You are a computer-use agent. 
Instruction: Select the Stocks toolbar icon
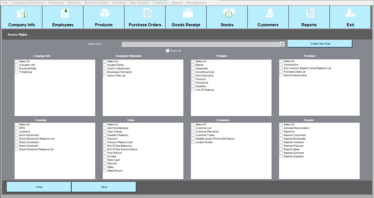coord(227,17)
